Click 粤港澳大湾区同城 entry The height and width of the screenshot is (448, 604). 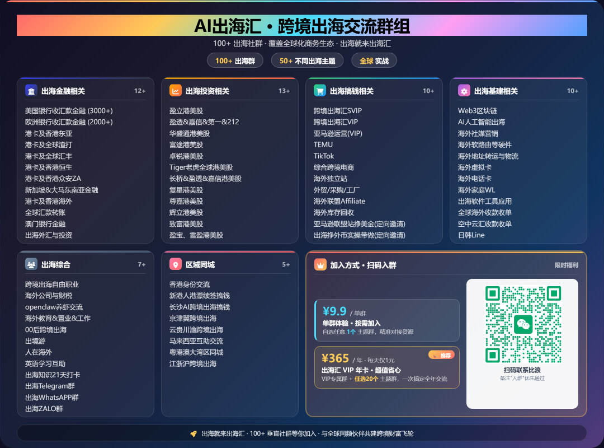pyautogui.click(x=196, y=352)
